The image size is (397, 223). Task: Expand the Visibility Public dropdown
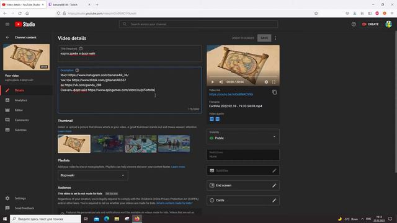[243, 136]
